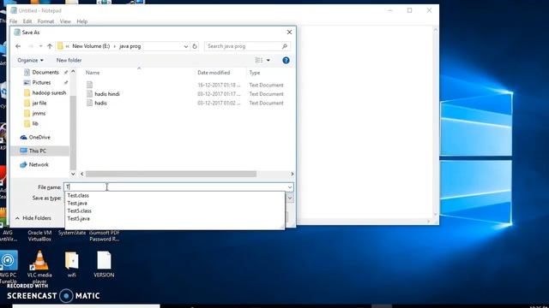Click navigation pane scroll up arrow
549x308 pixels.
pyautogui.click(x=73, y=72)
